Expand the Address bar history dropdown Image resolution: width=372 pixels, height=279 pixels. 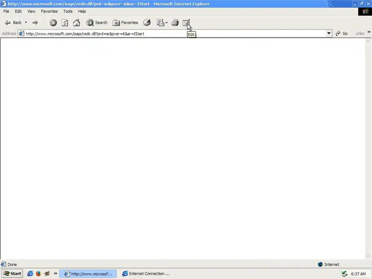[329, 33]
